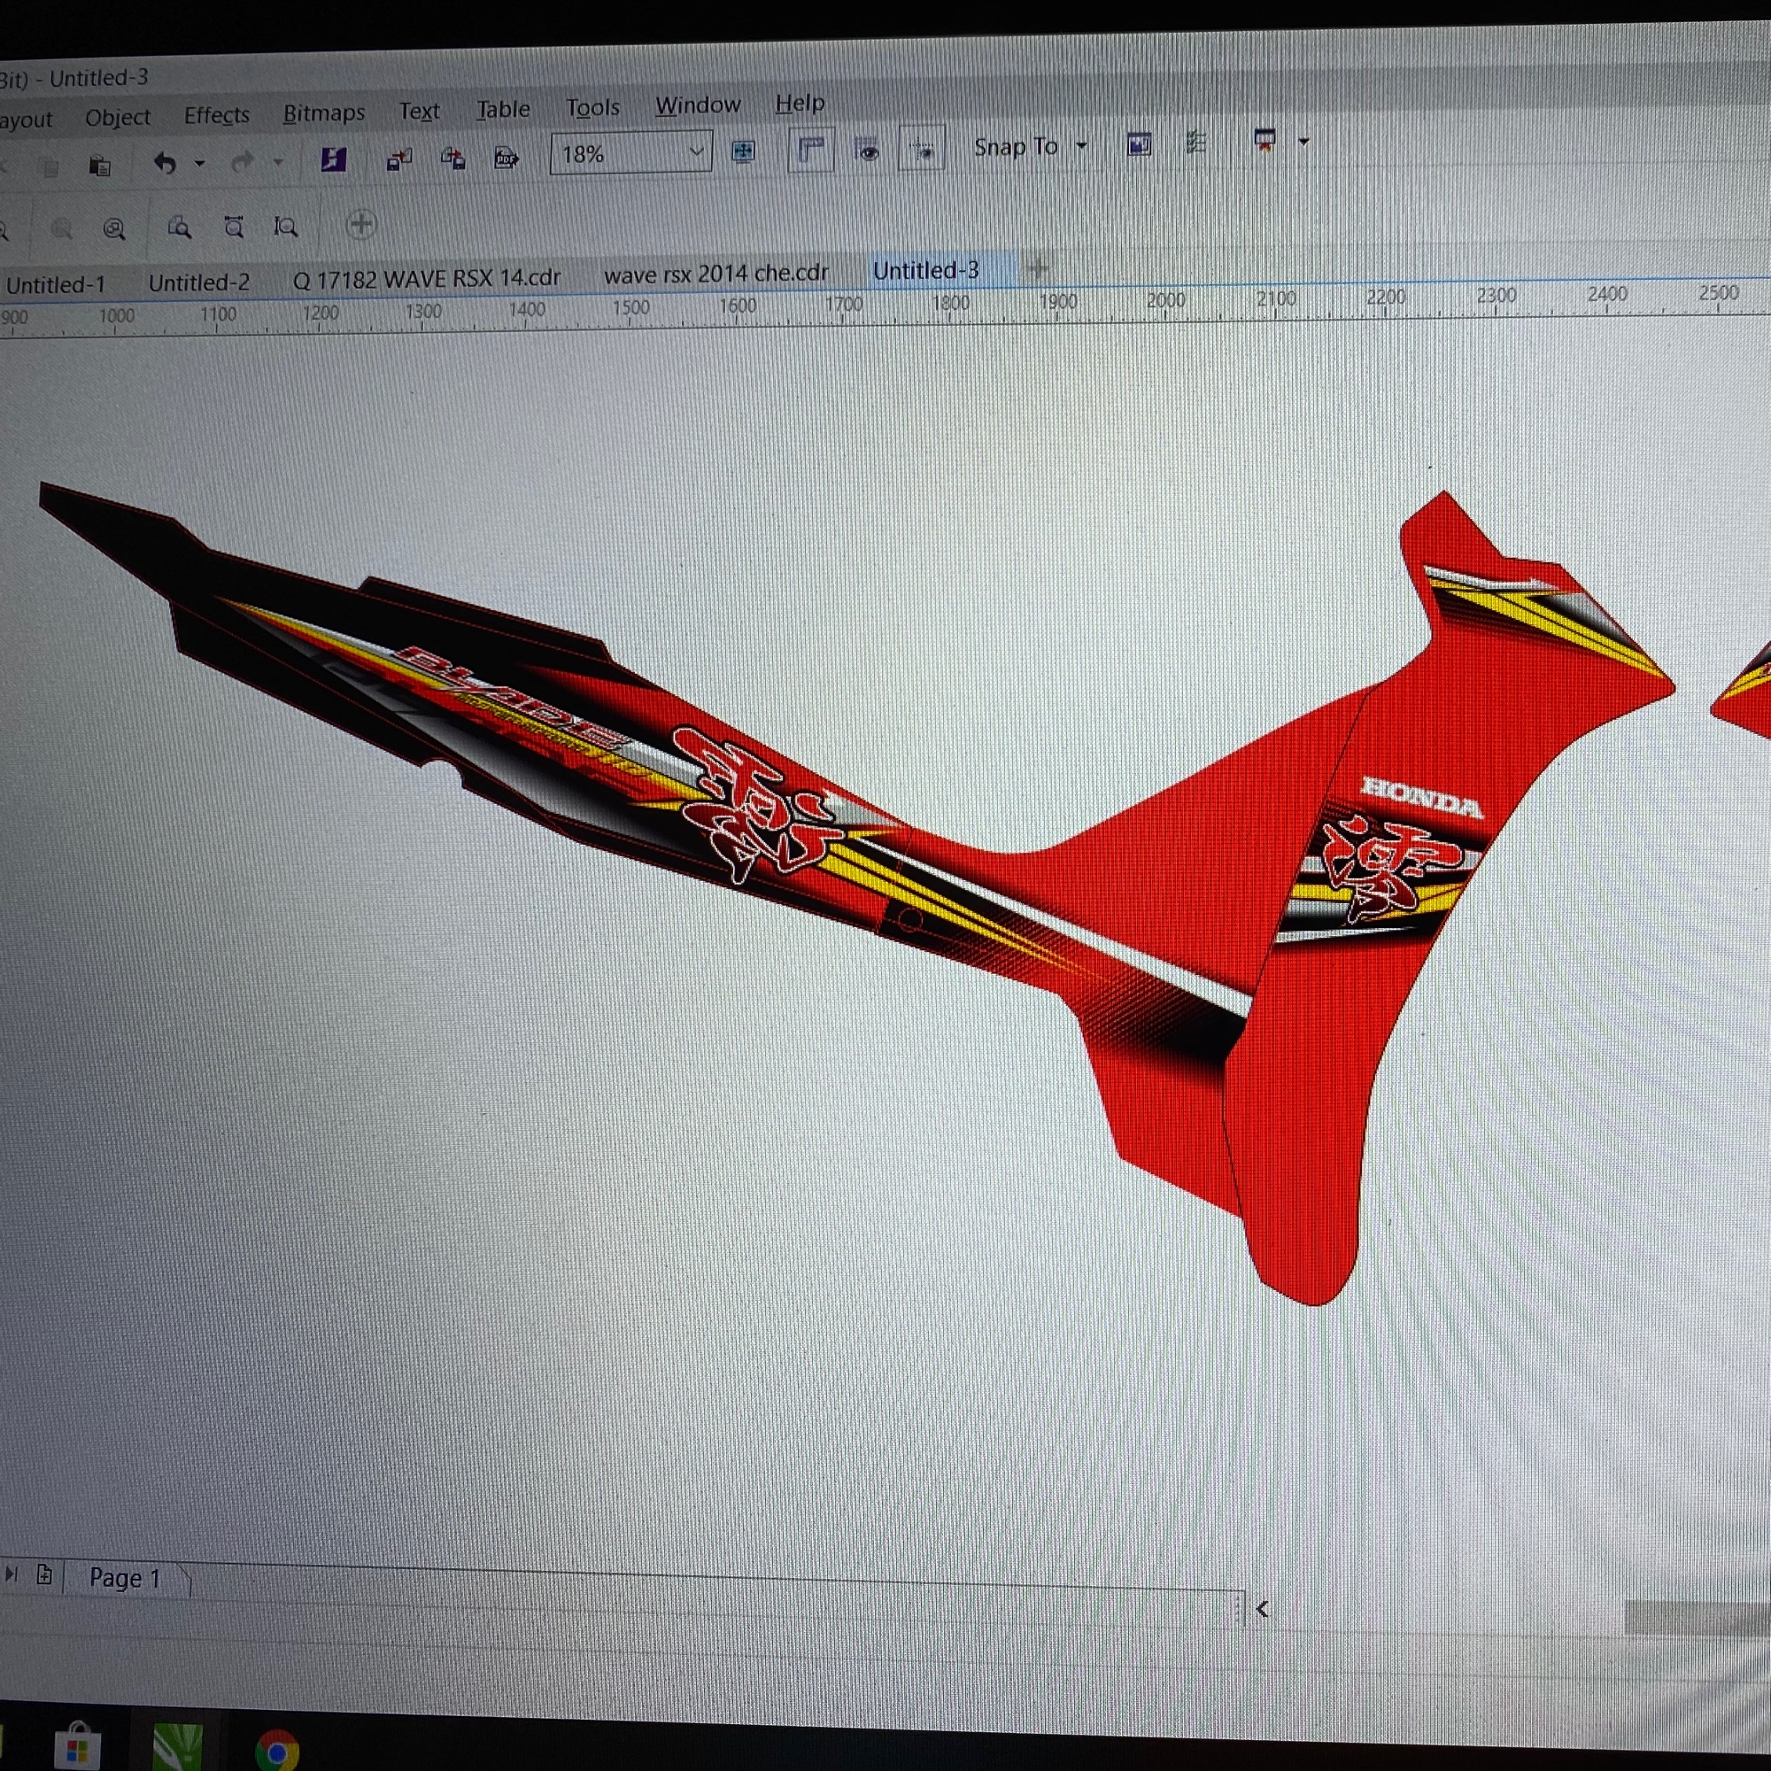Click the horizontal scrollbar thumb

coord(1698,1617)
